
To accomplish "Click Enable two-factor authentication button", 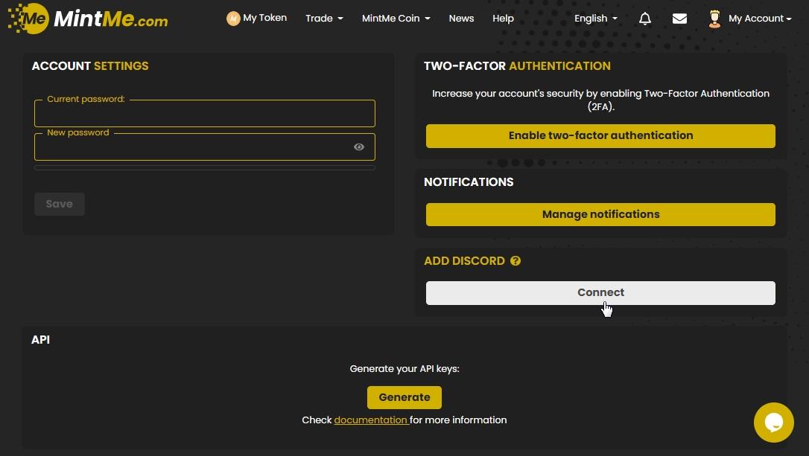I will [600, 136].
